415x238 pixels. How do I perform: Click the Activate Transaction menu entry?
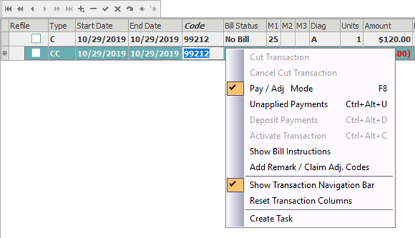(x=310, y=136)
